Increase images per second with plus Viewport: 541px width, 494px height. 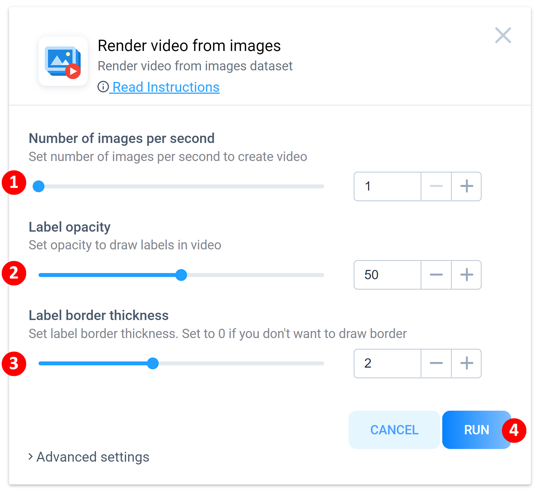pyautogui.click(x=466, y=186)
